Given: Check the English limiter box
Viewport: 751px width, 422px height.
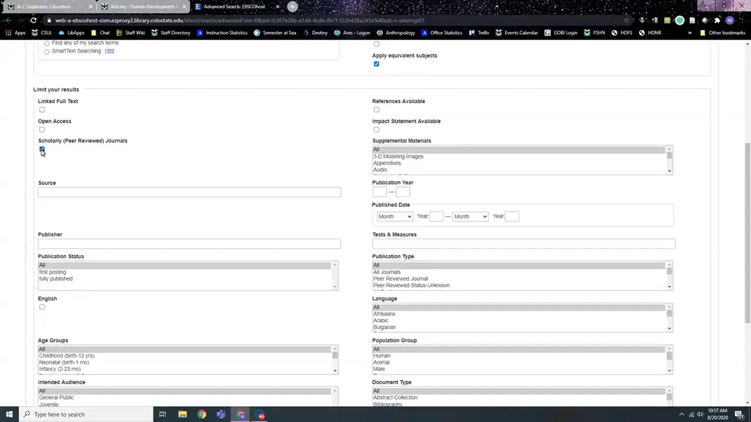Looking at the screenshot, I should [x=42, y=307].
